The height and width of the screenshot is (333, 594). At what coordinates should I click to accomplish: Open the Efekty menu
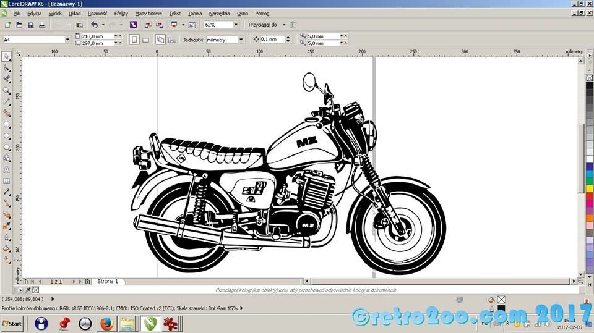coord(121,13)
